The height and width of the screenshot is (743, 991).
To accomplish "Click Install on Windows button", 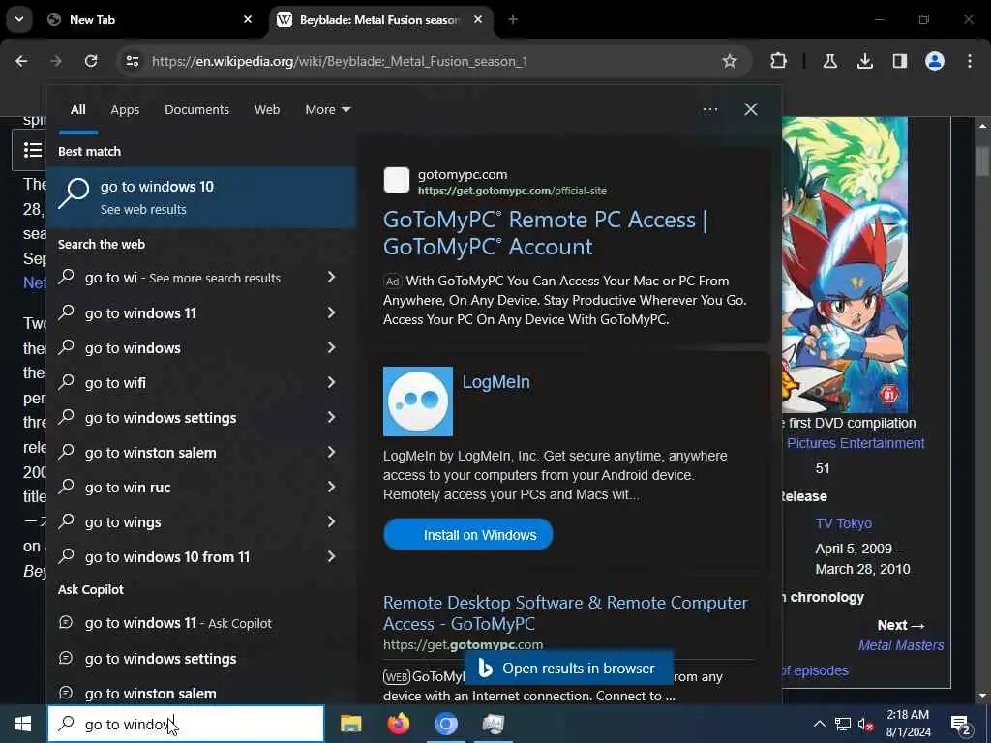I will click(x=468, y=535).
